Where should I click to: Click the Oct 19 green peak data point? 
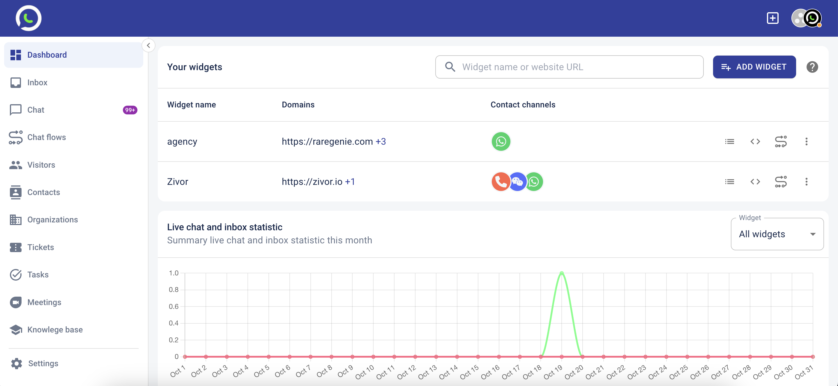point(561,272)
